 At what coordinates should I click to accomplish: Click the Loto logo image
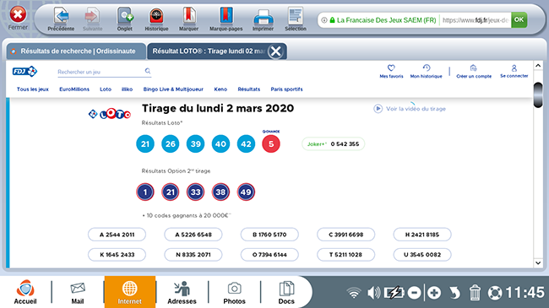pos(110,114)
